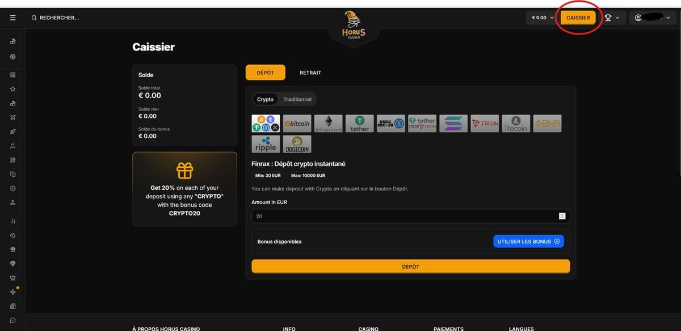This screenshot has width=681, height=331.
Task: Click the 'Min: 20 EUR' badge
Action: tap(268, 176)
